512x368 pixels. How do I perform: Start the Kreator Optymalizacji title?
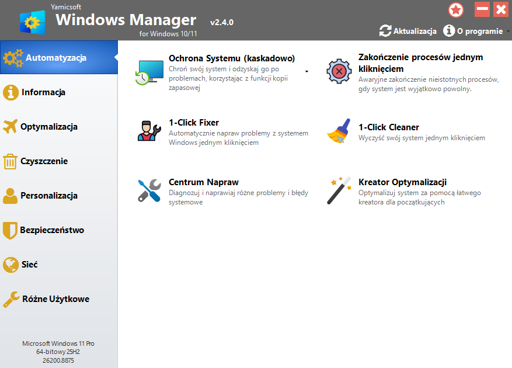403,182
